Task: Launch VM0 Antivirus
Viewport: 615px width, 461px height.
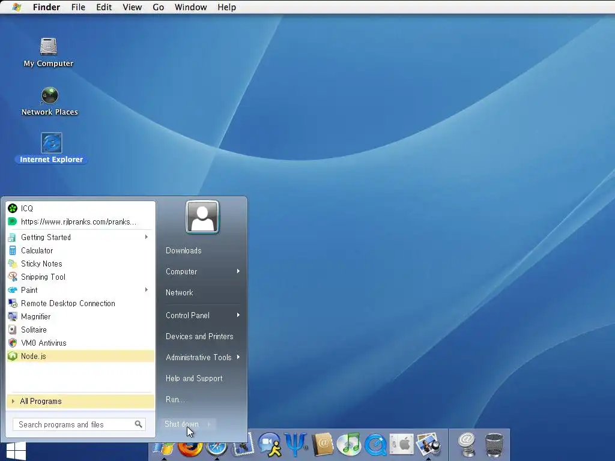Action: (x=80, y=343)
